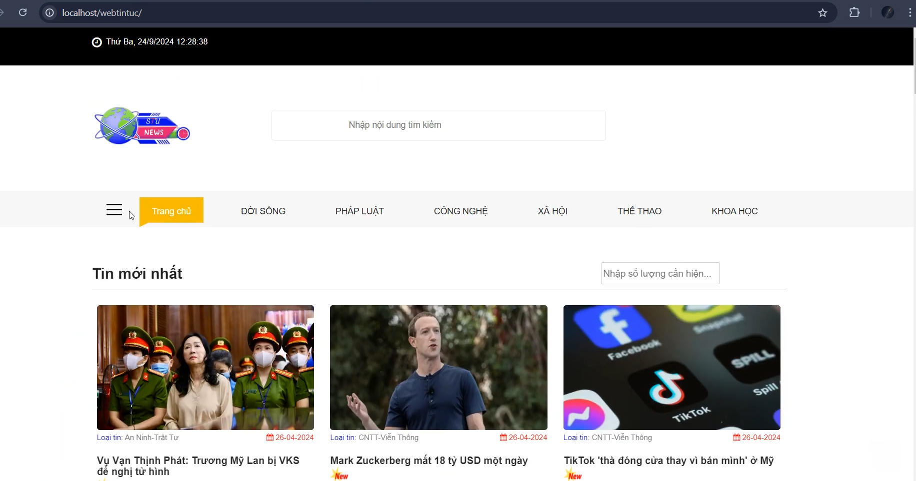916x481 pixels.
Task: Click the STU News globe logo
Action: point(142,126)
